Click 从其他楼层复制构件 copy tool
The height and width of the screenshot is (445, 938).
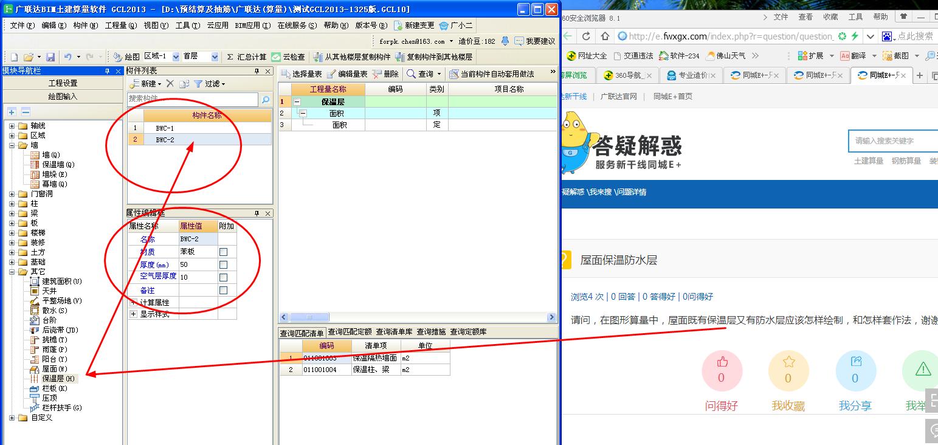click(x=352, y=57)
